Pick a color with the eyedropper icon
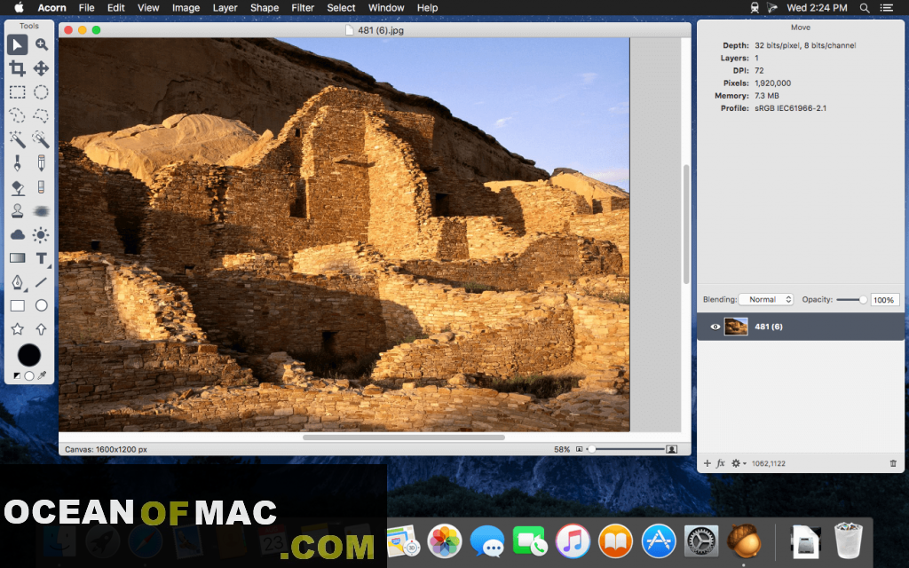 pos(42,375)
